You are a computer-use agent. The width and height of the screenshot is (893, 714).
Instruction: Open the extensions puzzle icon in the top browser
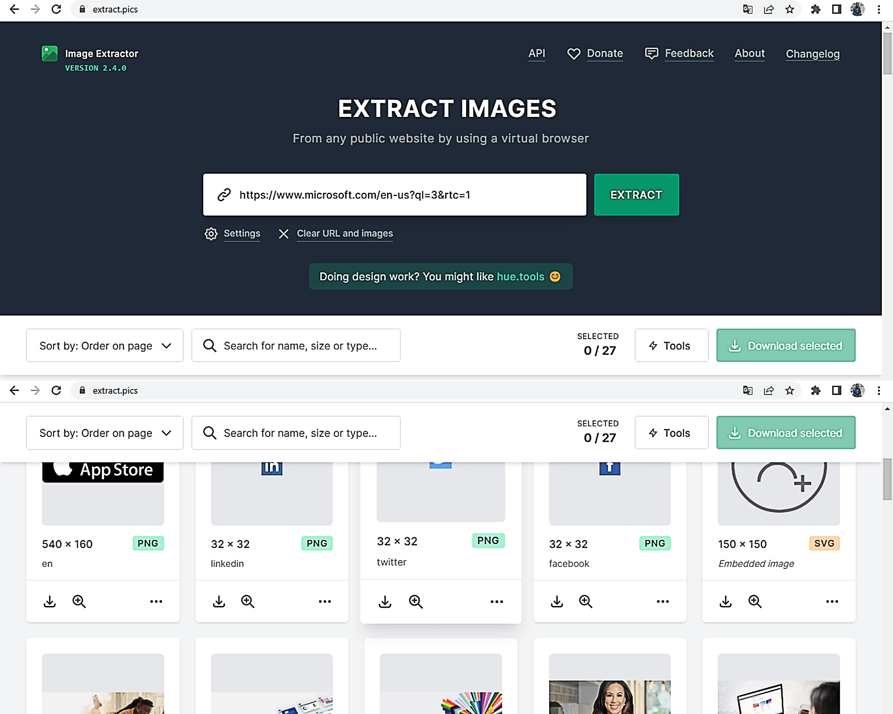coord(815,9)
